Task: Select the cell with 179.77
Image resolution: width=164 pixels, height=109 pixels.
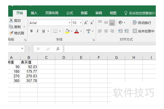Action: point(29,71)
